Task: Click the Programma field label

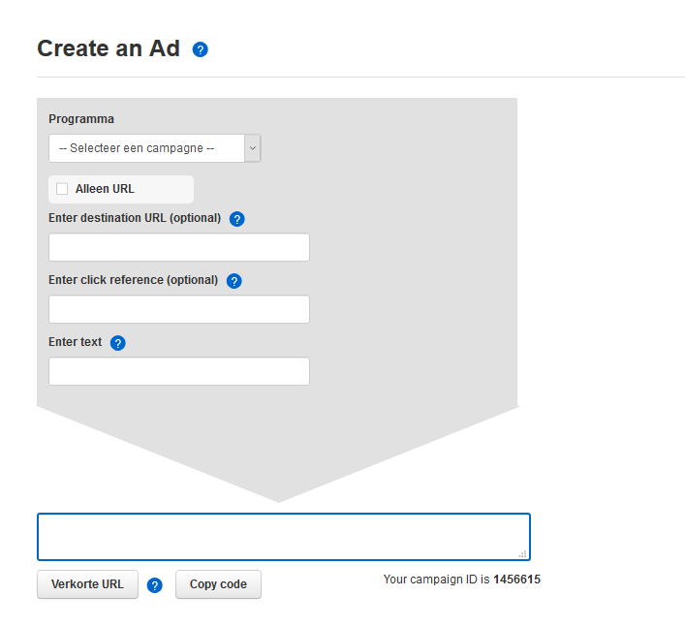Action: 81,119
